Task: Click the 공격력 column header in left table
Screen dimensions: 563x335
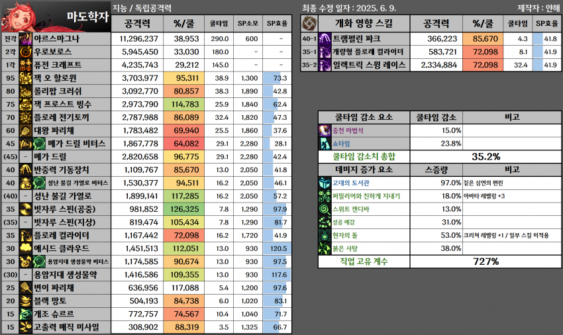Action: [140, 23]
